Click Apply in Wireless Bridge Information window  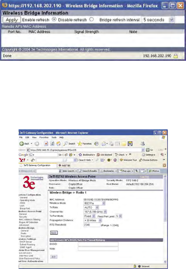coord(12,20)
